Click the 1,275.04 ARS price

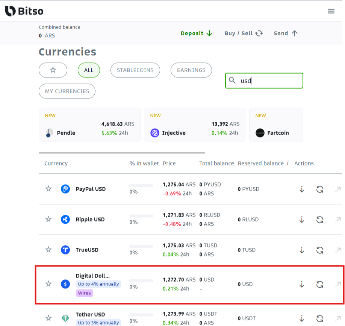tap(179, 185)
